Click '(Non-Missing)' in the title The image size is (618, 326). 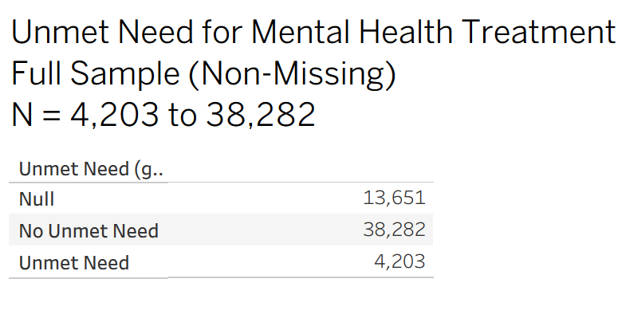pyautogui.click(x=297, y=73)
